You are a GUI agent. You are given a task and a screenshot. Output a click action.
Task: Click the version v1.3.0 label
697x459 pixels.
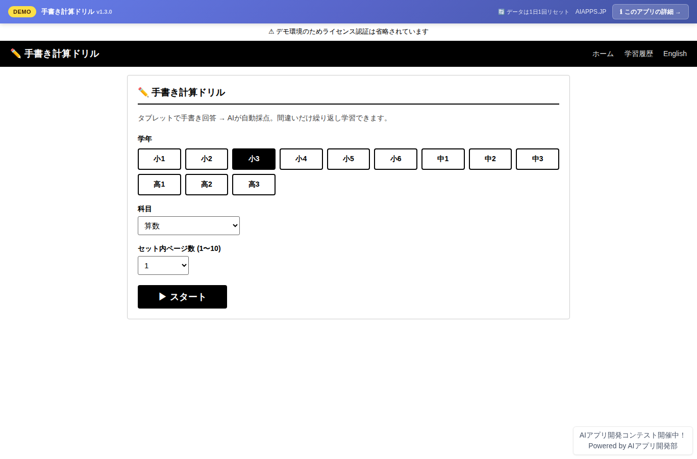[x=104, y=12]
